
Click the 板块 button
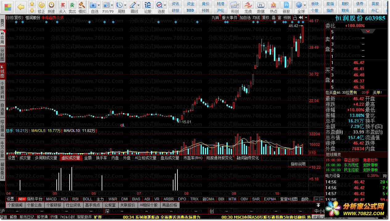tap(315, 4)
